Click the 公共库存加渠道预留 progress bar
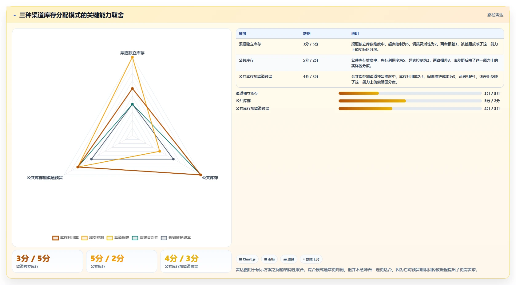 coord(410,108)
